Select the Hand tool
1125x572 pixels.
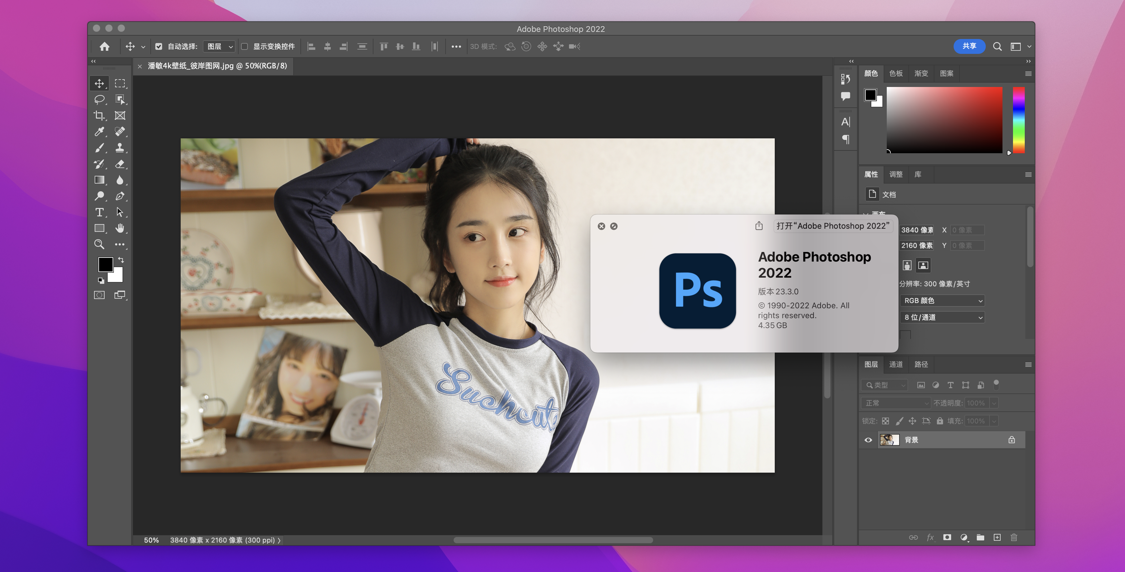[x=120, y=228]
